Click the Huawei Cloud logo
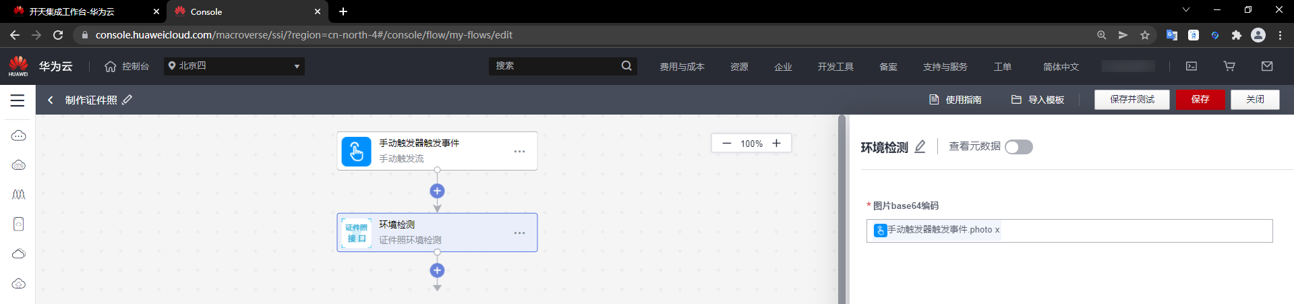The image size is (1294, 304). 18,66
